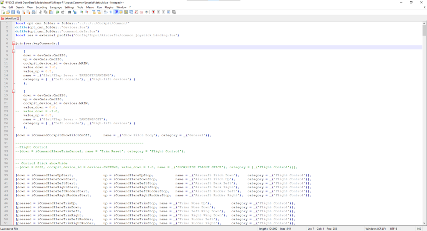Open the Language menu
427x231 pixels.
coord(56,7)
